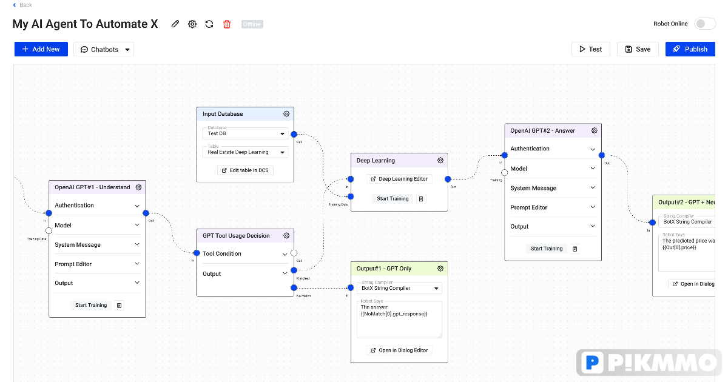Screen dimensions: 728x382
Task: Open settings gear on Deep Learning node
Action: tap(440, 161)
